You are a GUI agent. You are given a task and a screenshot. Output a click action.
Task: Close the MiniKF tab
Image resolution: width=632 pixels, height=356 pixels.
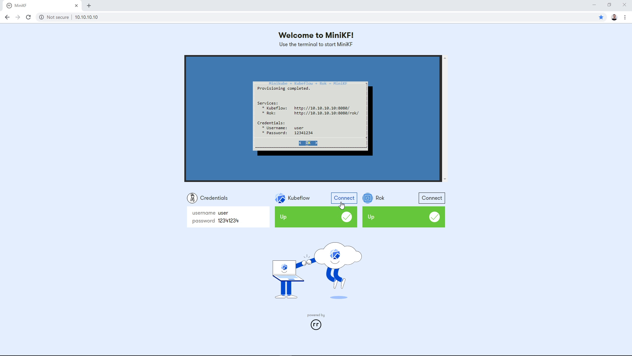[76, 6]
